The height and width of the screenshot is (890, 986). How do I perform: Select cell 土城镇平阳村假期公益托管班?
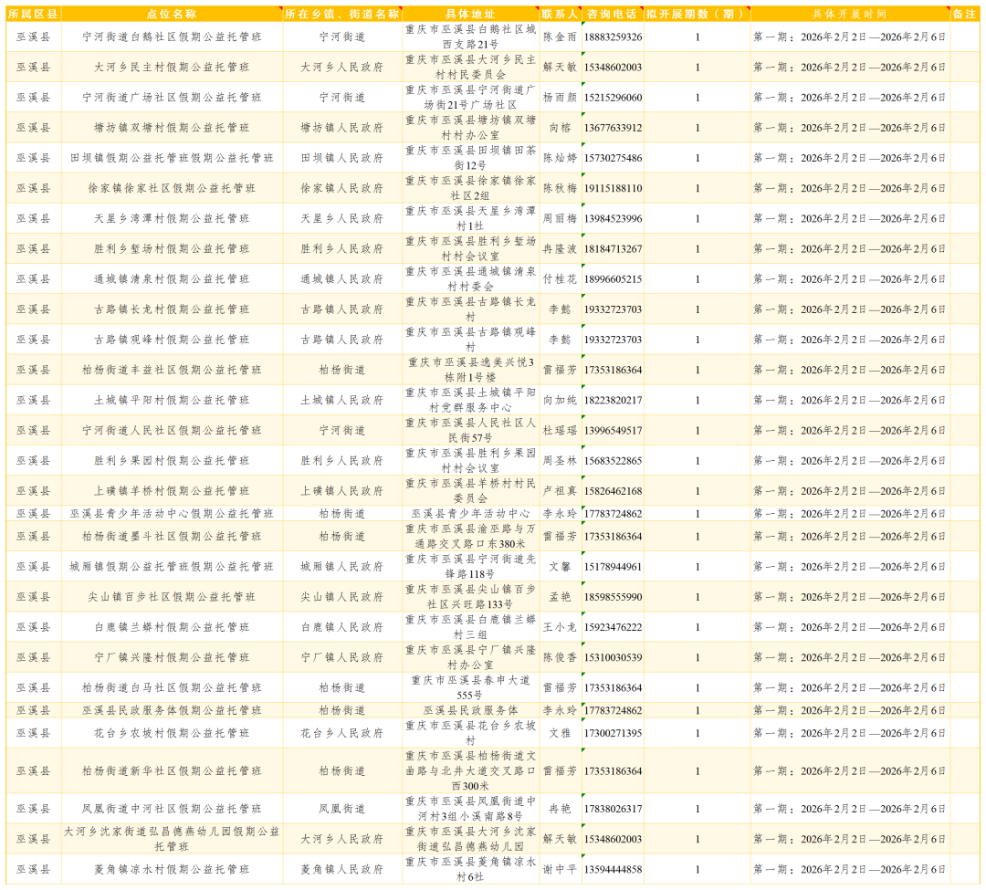point(172,400)
